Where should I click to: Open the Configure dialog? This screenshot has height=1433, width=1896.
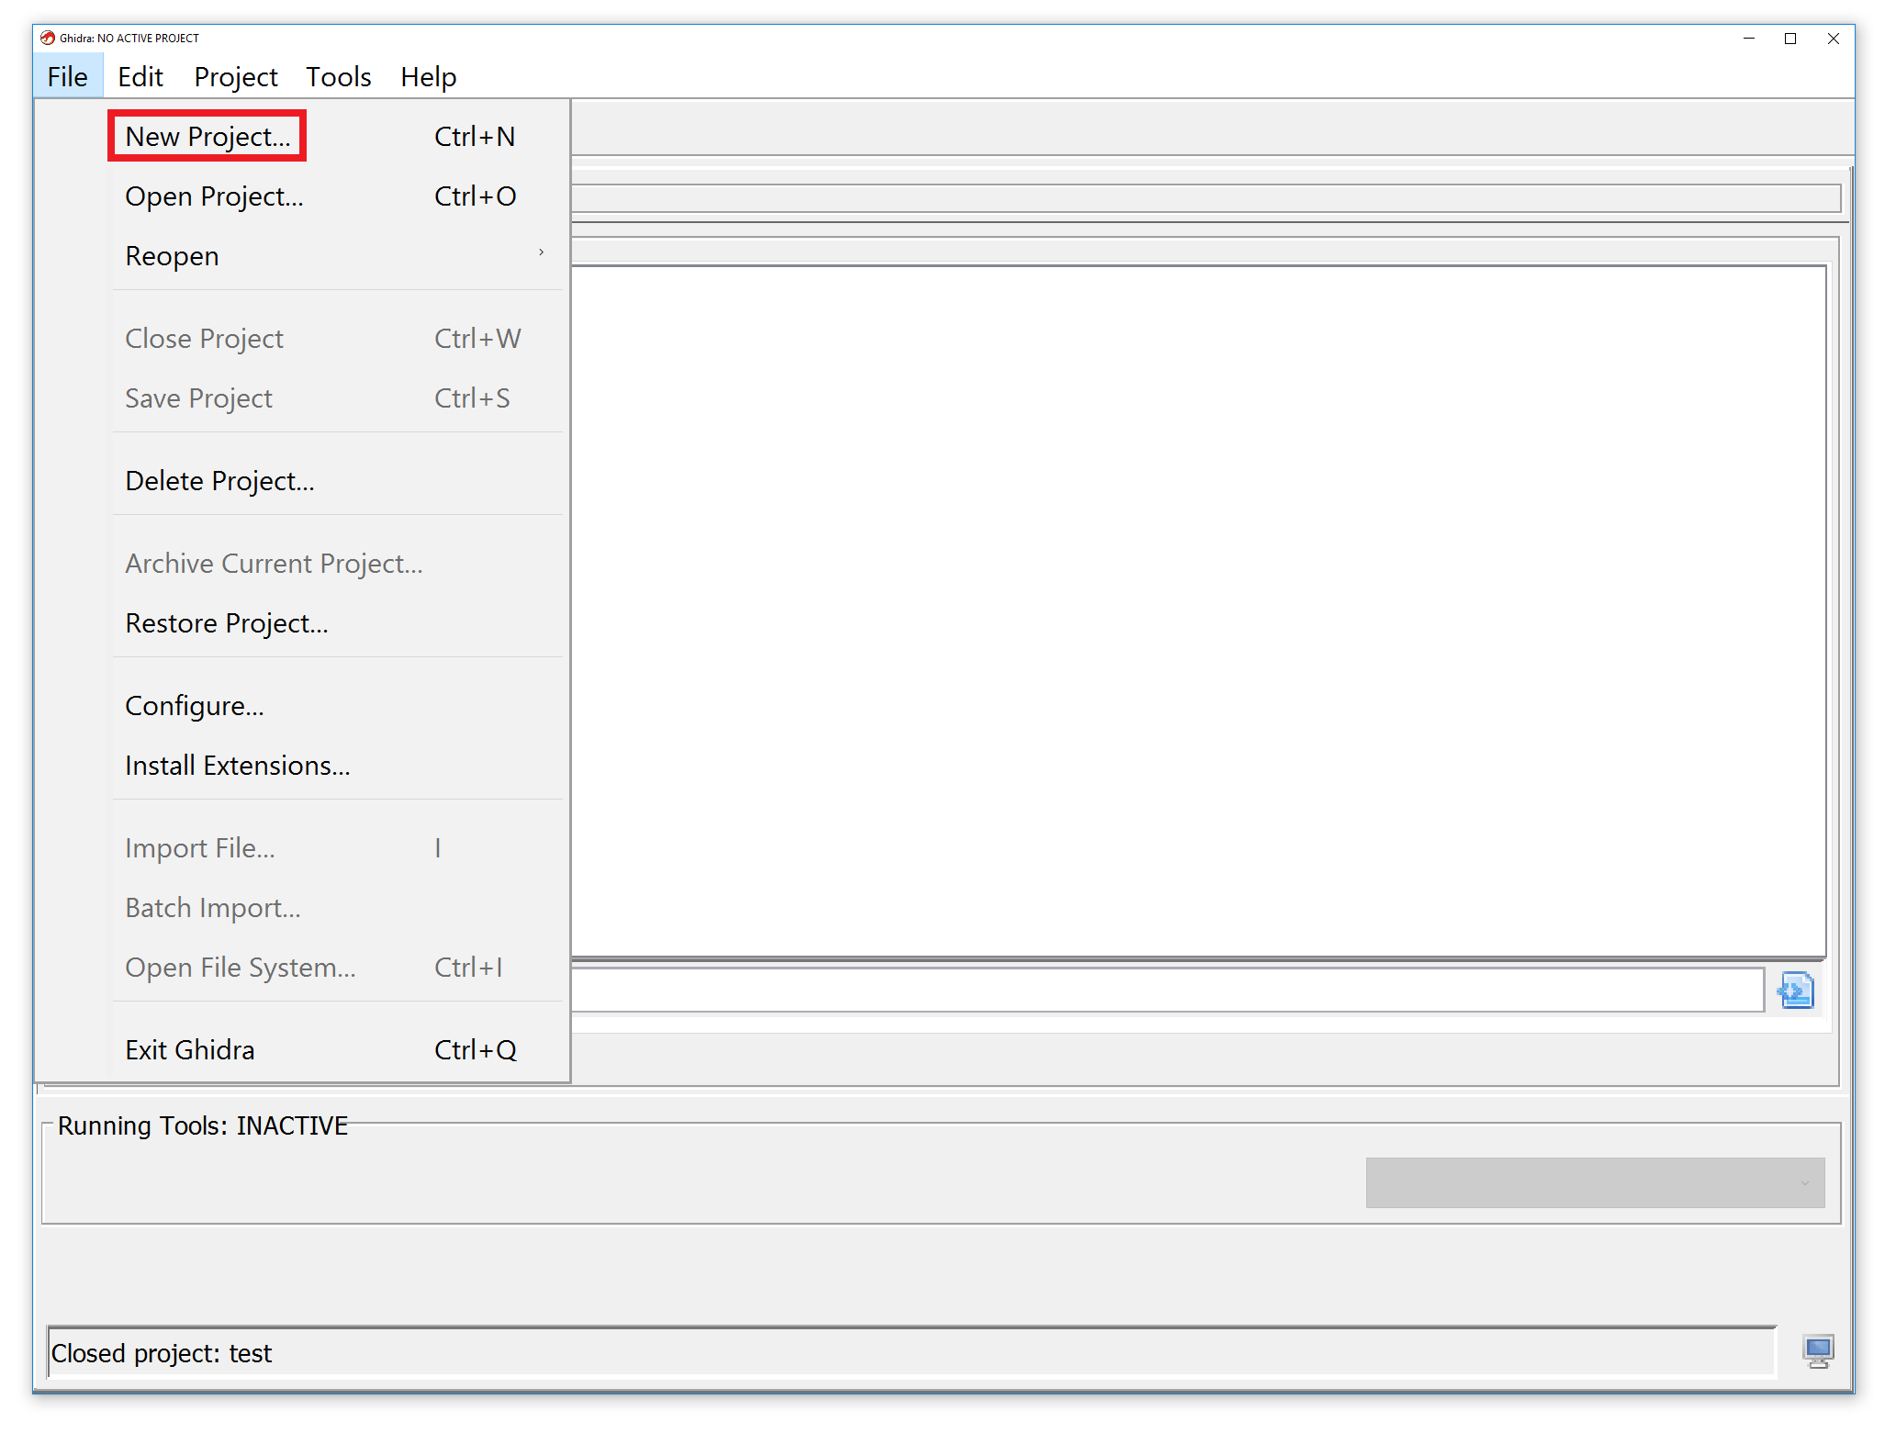[195, 705]
